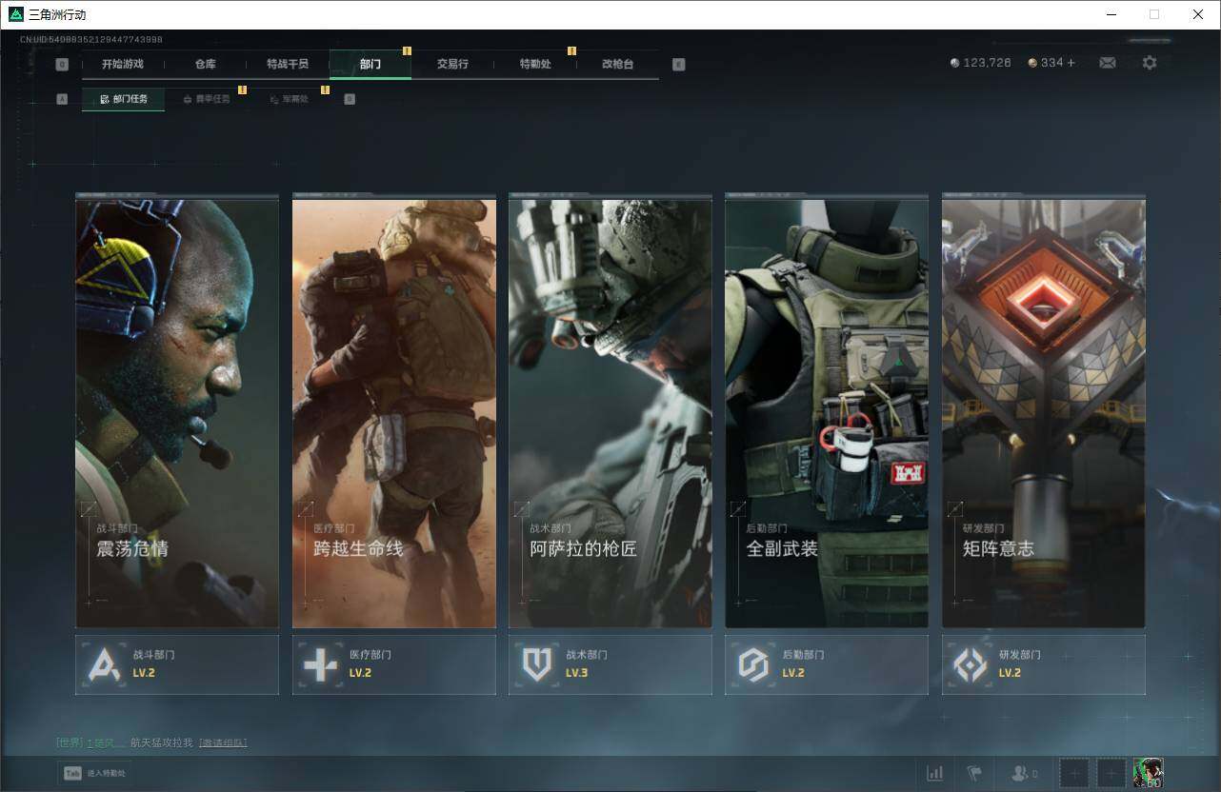Open the mailbox envelope icon
Screen dimensions: 1221x792
[x=1108, y=63]
